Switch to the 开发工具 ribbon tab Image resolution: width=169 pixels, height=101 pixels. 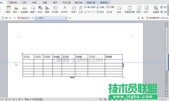point(66,3)
